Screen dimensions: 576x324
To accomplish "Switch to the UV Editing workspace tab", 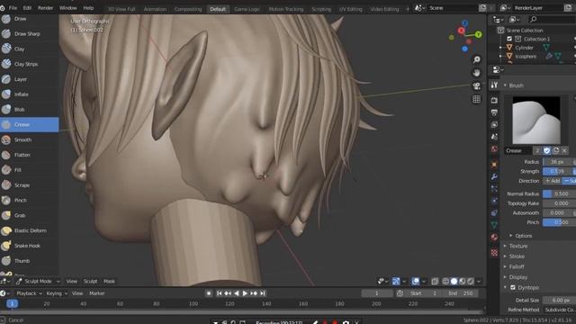I will tap(350, 9).
